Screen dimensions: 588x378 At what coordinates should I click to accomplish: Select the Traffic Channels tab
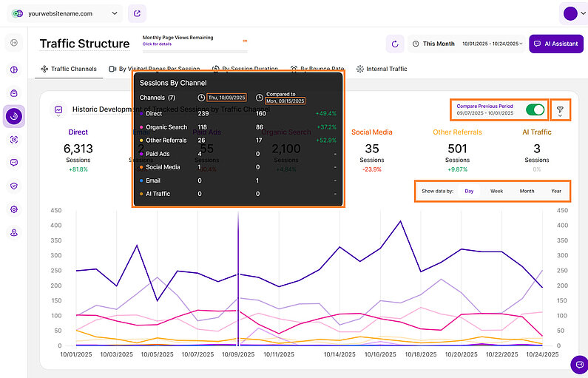(x=70, y=69)
